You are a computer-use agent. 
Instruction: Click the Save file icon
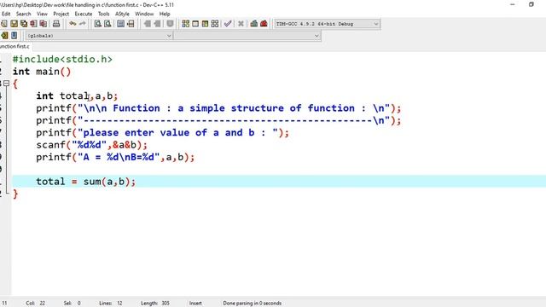click(14, 24)
